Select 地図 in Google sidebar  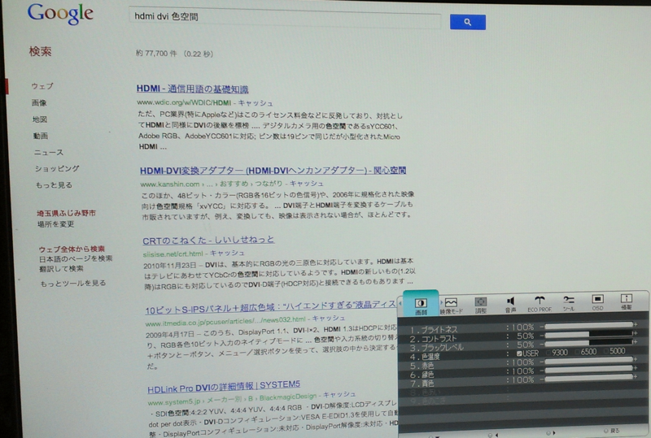40,119
